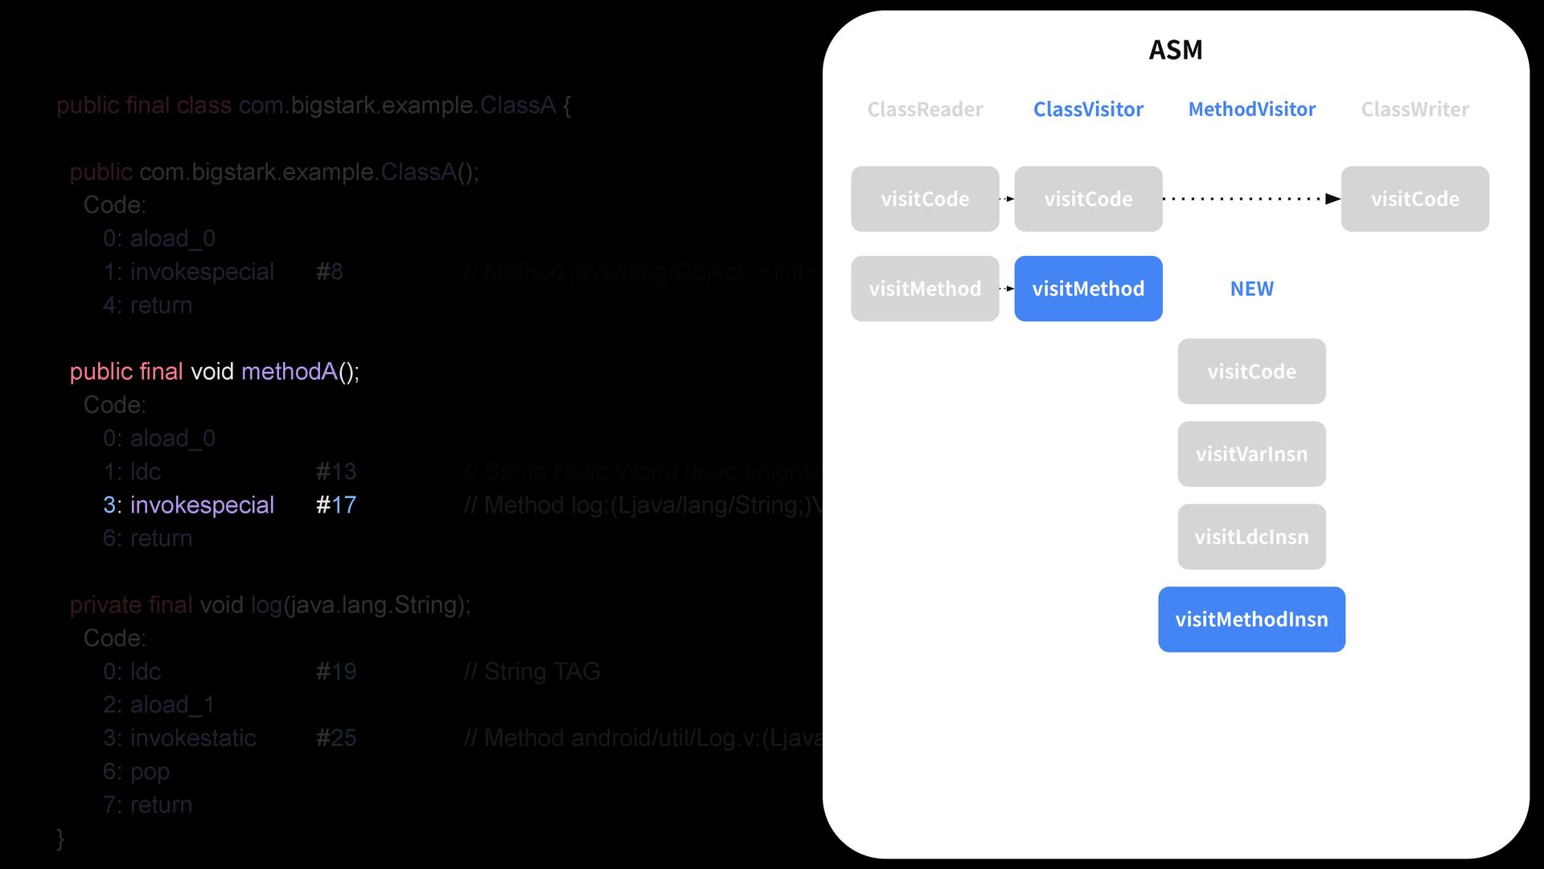
Task: Click the visitCode box below NEW label
Action: [x=1251, y=372]
